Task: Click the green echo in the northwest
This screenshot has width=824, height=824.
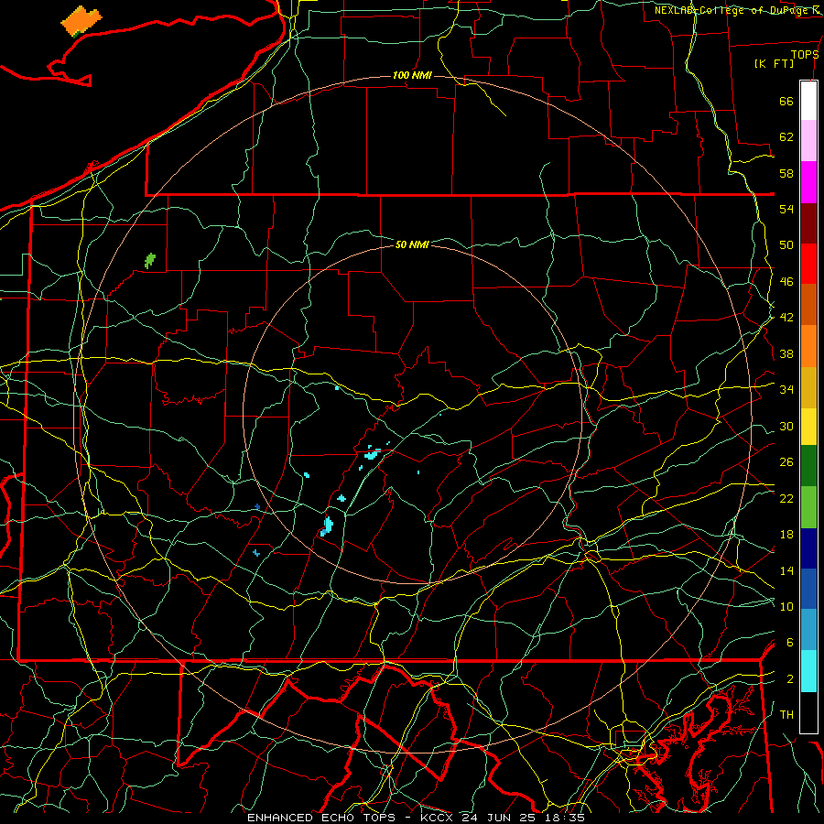Action: [x=150, y=260]
